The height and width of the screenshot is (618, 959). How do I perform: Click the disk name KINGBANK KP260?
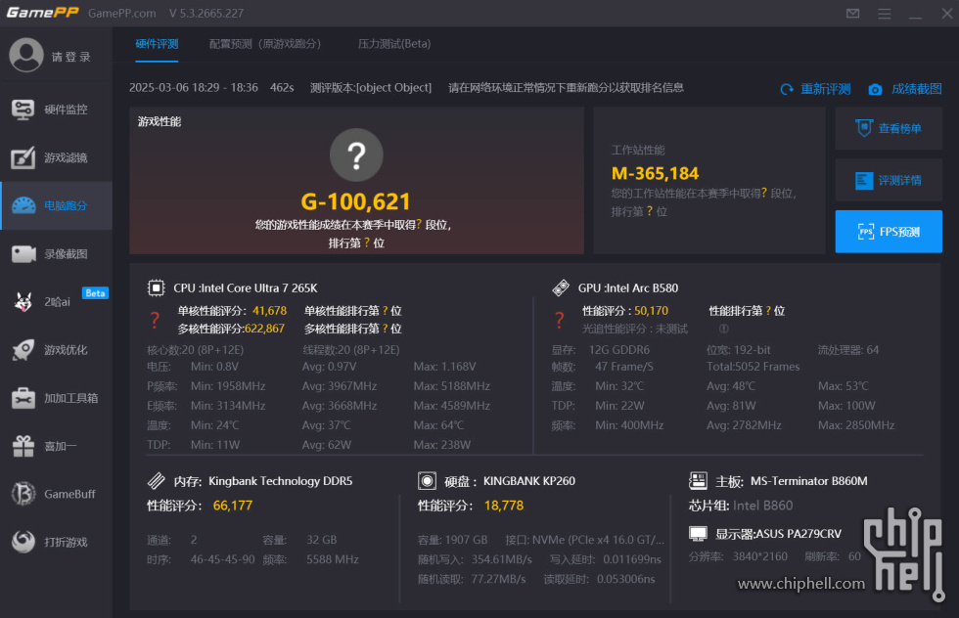pyautogui.click(x=529, y=481)
